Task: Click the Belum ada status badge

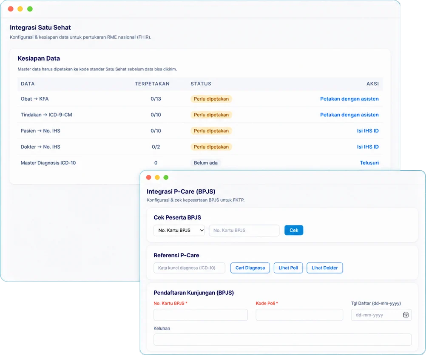Action: (x=206, y=163)
